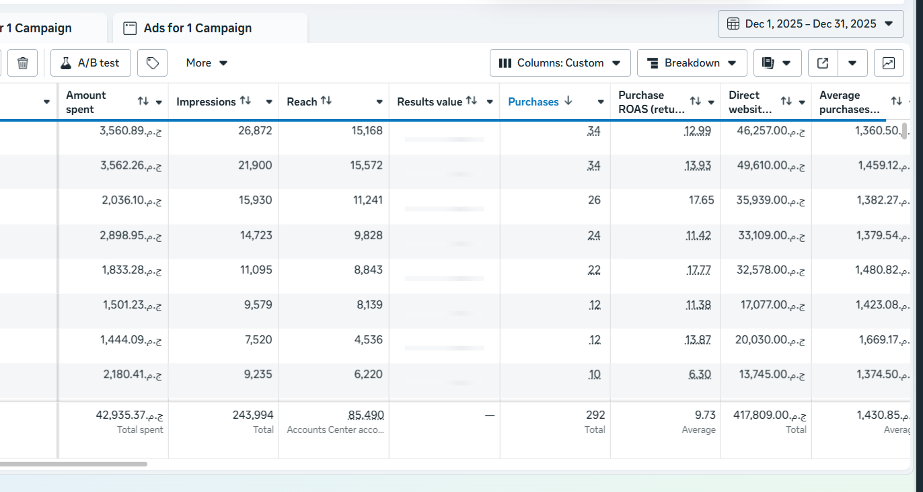Open the export options dropdown arrow
Viewport: 923px width, 492px height.
click(x=852, y=63)
